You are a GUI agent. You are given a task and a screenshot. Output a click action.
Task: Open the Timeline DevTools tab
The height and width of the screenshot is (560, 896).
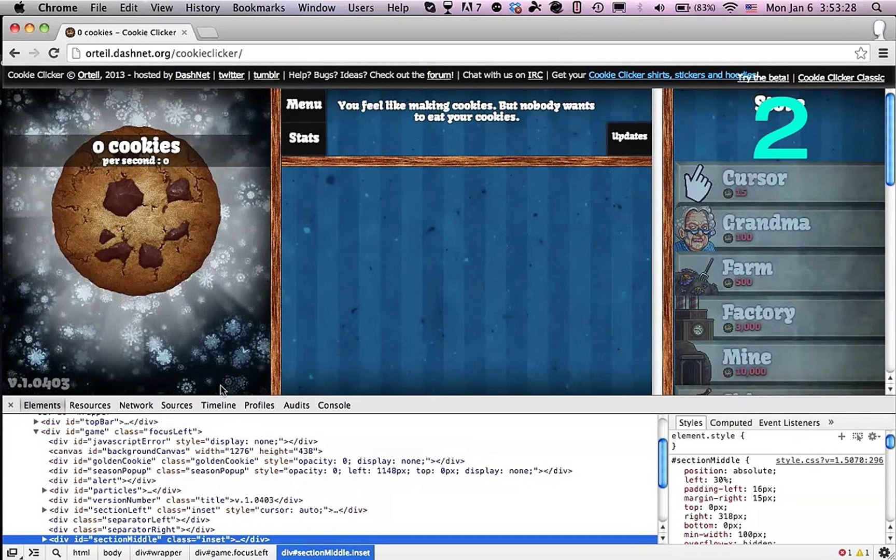click(x=218, y=405)
